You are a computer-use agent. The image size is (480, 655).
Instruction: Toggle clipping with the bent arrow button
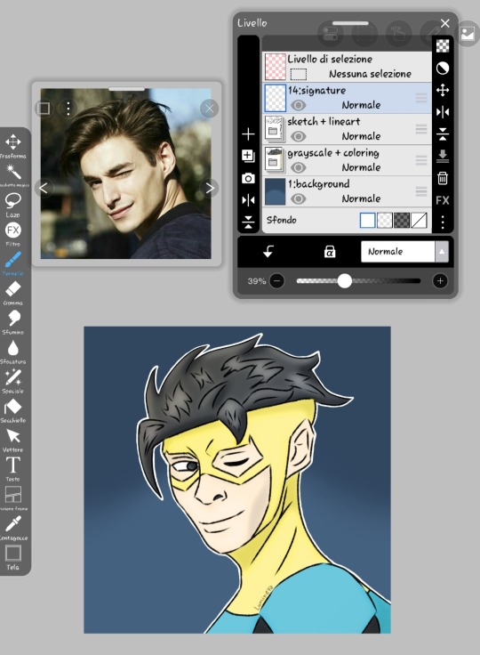[x=268, y=252]
